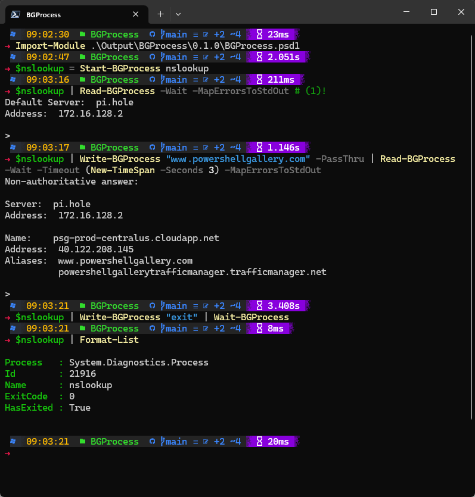
Task: Click the hourglass icon next to 3.408s
Action: pyautogui.click(x=260, y=306)
